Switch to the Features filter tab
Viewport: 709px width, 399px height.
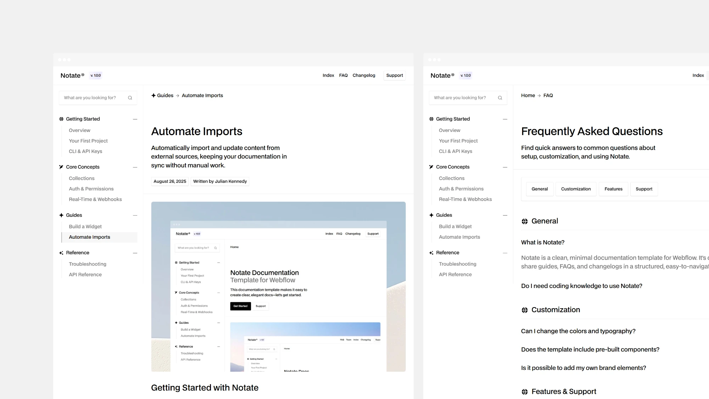[613, 189]
